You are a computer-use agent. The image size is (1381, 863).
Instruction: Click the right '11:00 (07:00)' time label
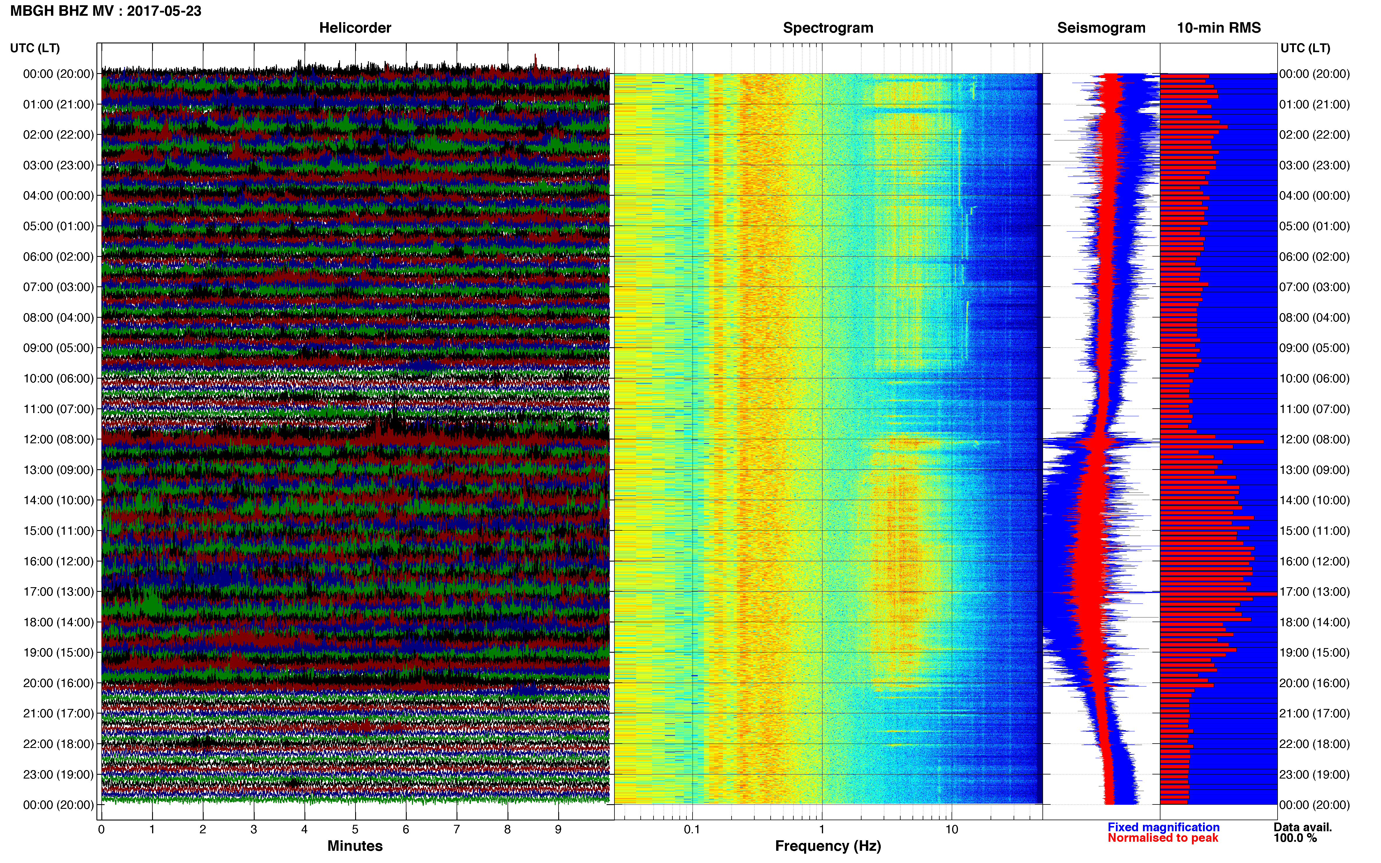1315,409
